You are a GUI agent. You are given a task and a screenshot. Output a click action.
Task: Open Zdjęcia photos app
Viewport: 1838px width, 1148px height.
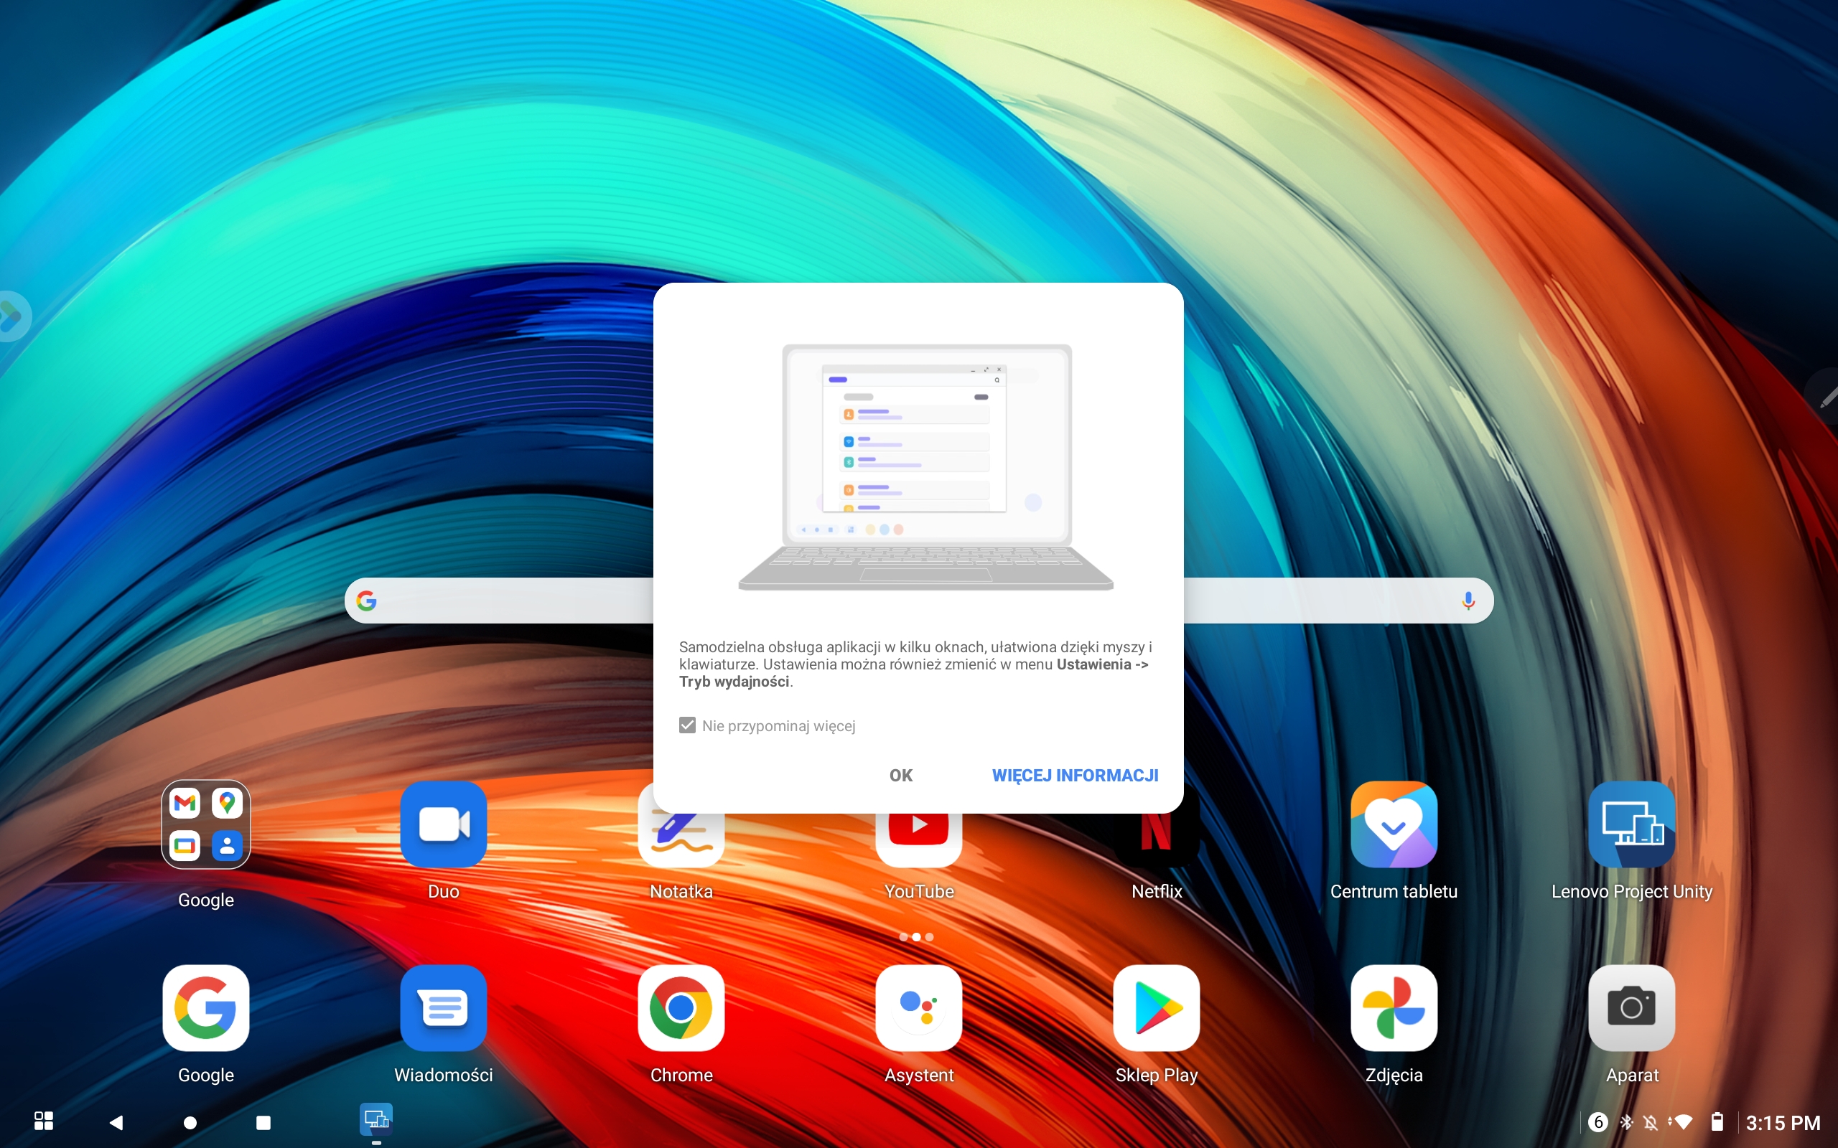1394,1008
